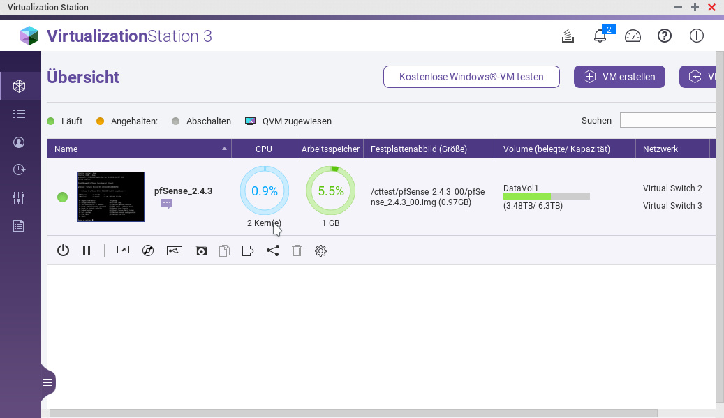The height and width of the screenshot is (418, 724).
Task: Click the power button for pfSense VM
Action: 63,251
